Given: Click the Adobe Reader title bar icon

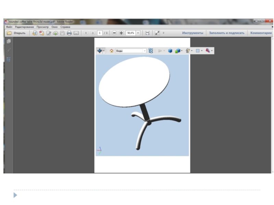Looking at the screenshot, I should (6, 22).
